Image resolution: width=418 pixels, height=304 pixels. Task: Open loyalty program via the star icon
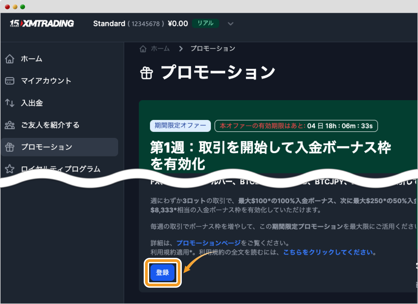click(x=10, y=169)
